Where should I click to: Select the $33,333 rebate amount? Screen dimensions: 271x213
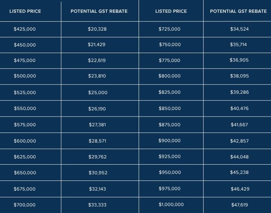pos(97,205)
